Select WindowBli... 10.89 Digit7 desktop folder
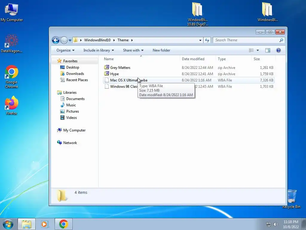Viewport: 306px width, 230px height. (x=198, y=14)
